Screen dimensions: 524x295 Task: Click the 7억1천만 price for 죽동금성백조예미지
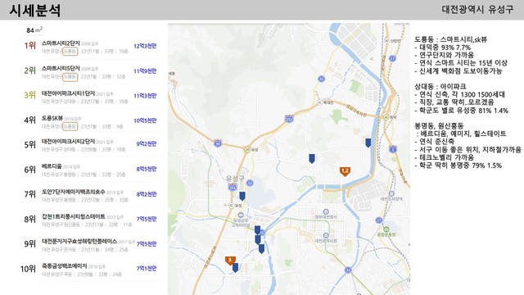point(147,268)
